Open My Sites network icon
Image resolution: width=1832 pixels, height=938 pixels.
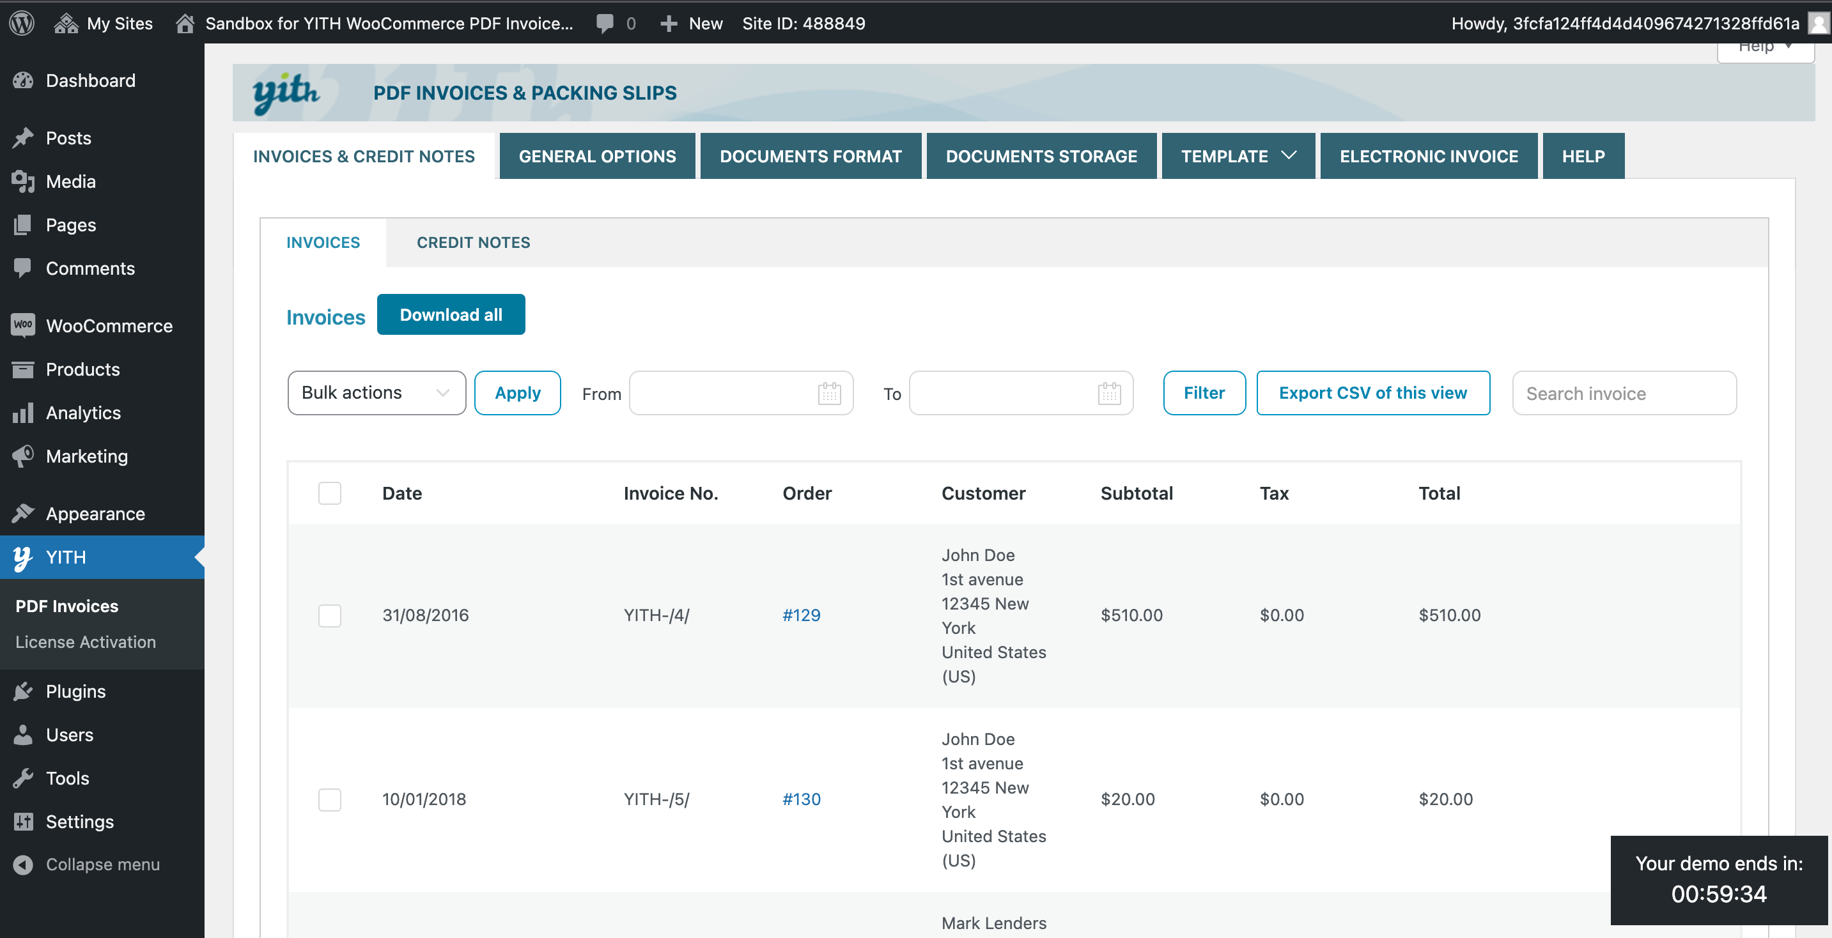[66, 24]
